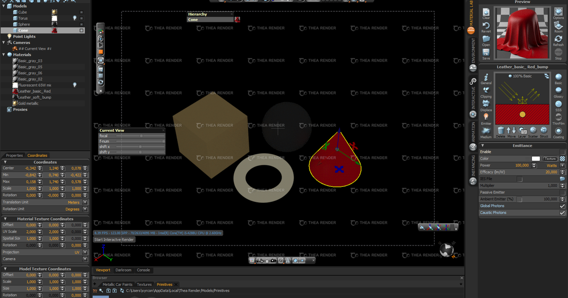Collapse the Materials tree node
568x298 pixels.
[4, 55]
